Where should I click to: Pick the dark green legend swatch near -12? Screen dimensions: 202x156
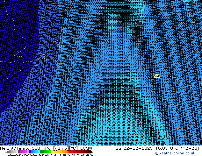[x=41, y=152]
